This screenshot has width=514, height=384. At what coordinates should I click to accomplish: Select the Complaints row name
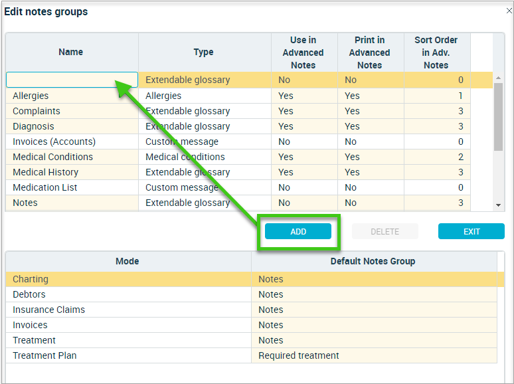37,111
